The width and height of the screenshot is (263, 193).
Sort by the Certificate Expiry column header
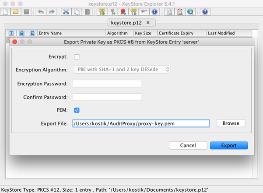point(182,33)
